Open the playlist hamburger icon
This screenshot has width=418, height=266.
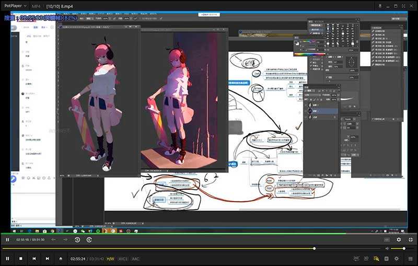tap(410, 259)
